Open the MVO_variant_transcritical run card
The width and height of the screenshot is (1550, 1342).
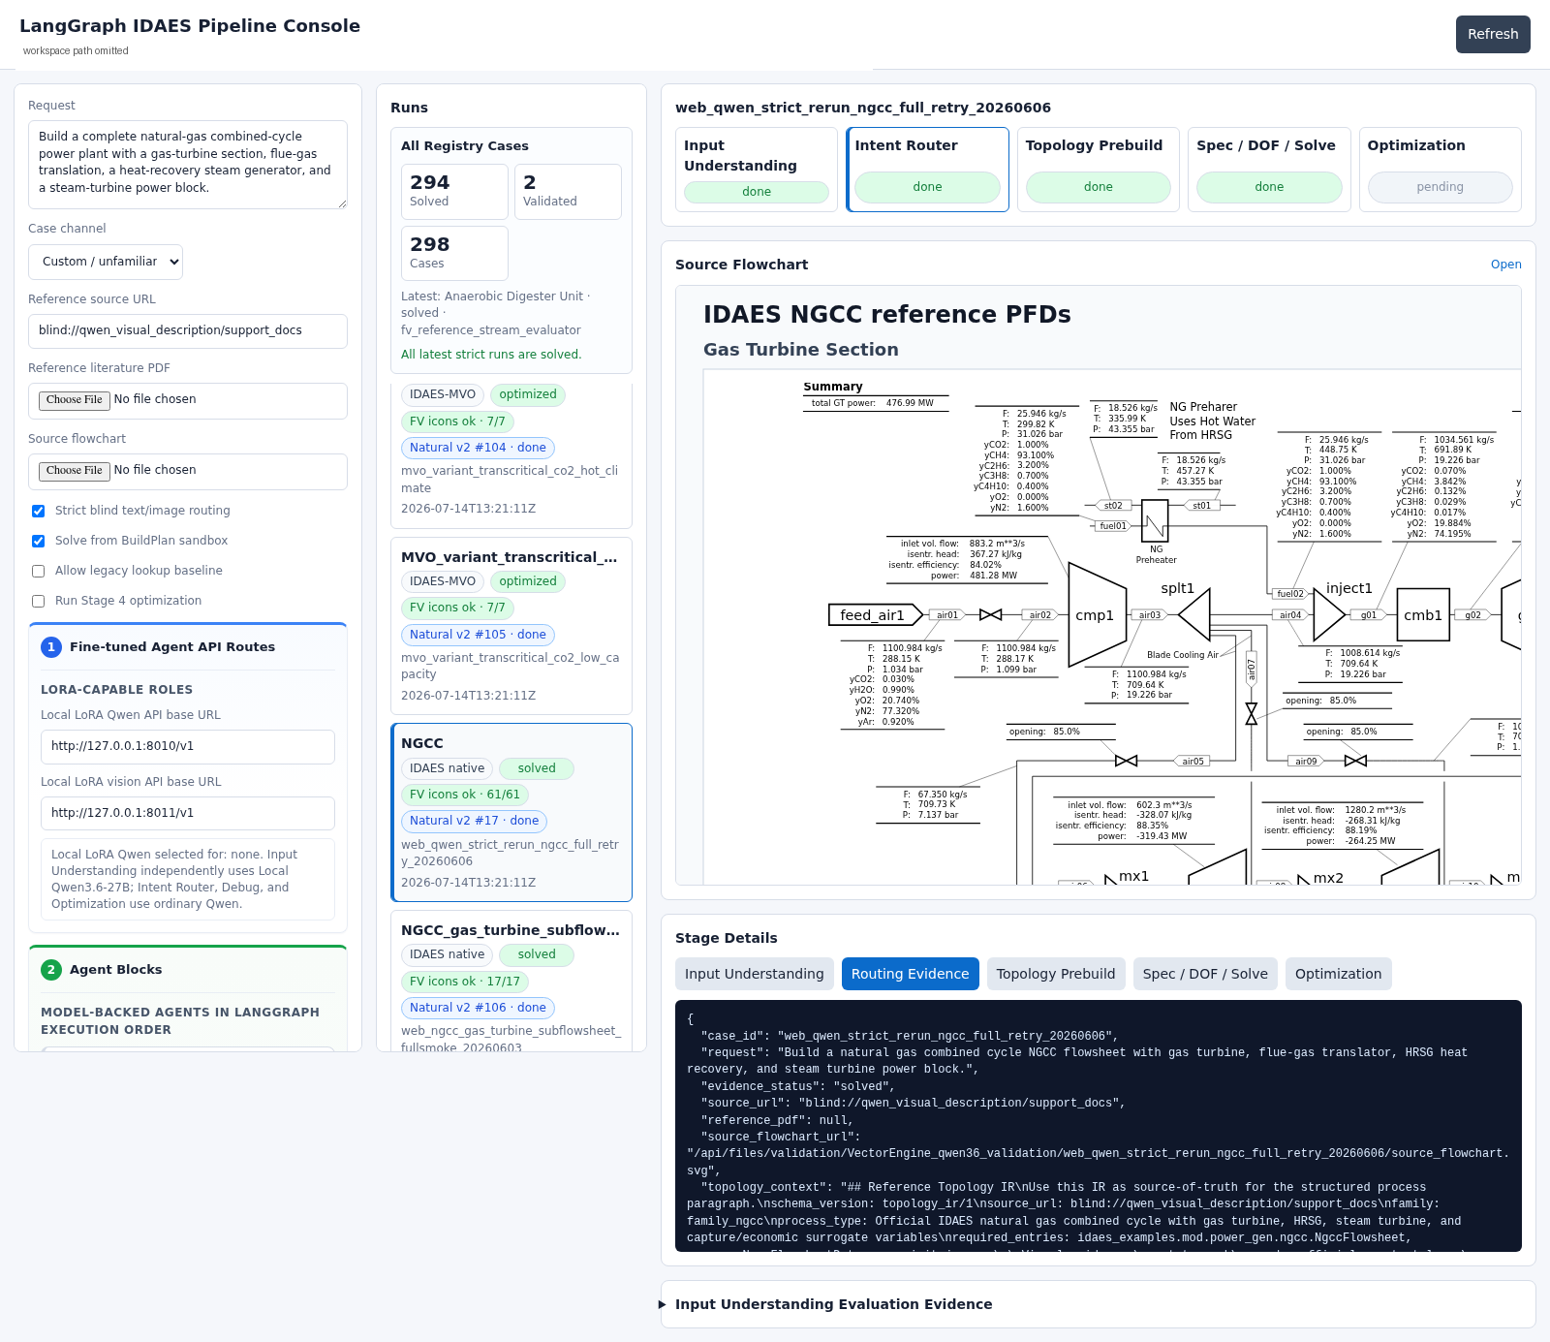511,626
